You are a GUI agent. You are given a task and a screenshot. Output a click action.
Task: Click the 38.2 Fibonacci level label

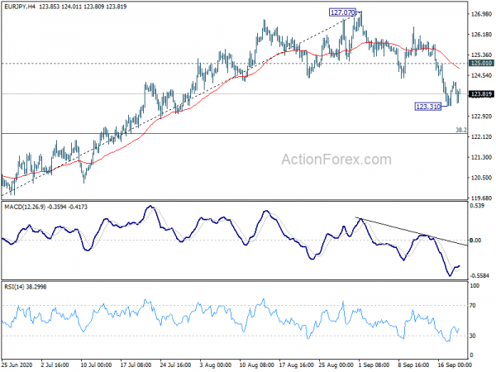461,130
